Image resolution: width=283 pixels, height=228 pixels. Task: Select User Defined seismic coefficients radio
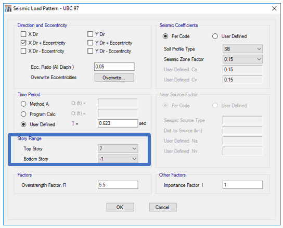click(x=215, y=36)
